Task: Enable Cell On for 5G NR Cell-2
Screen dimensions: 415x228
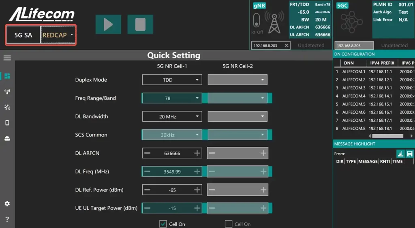Action: click(x=229, y=224)
